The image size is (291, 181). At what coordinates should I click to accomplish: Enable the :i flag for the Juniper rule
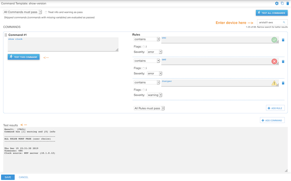coord(143,90)
